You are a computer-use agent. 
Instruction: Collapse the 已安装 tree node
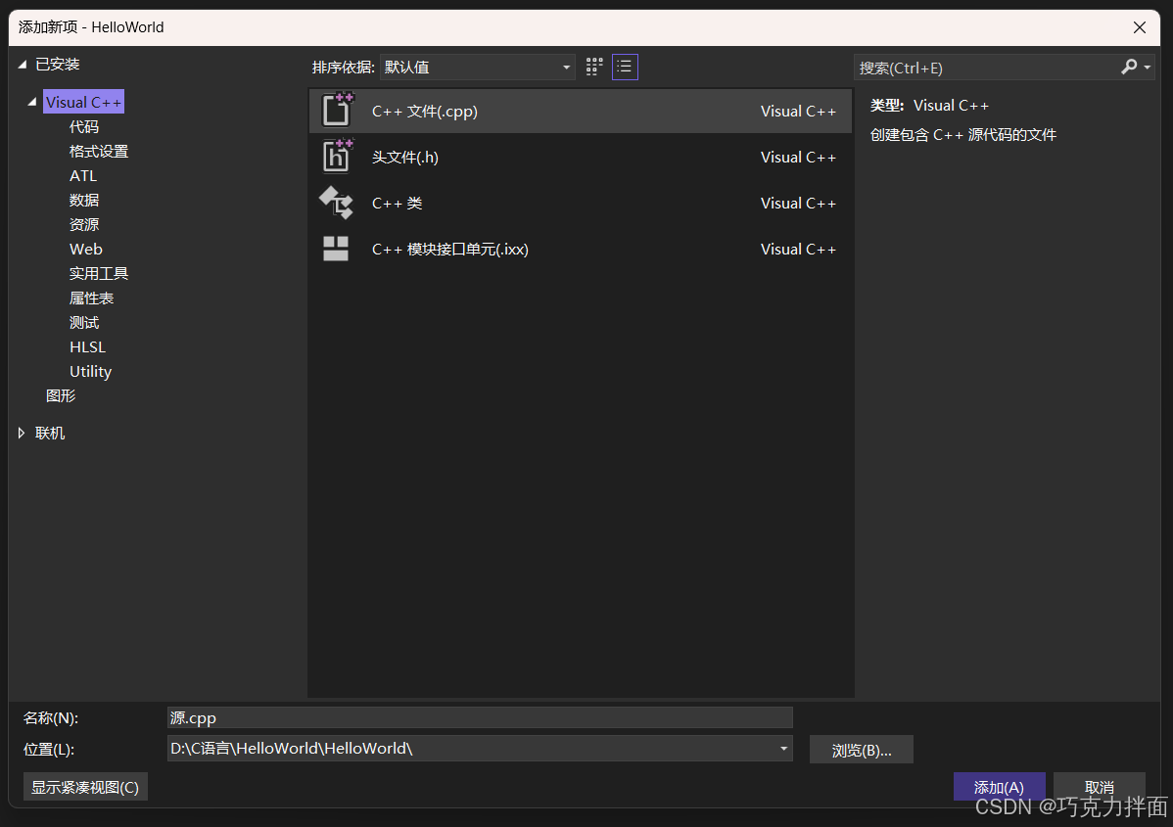point(22,65)
